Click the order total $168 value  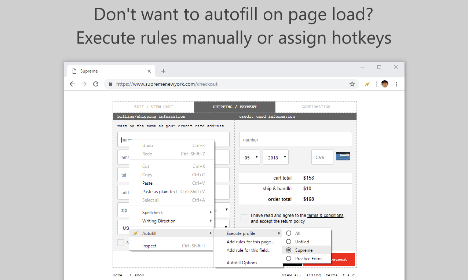click(308, 199)
